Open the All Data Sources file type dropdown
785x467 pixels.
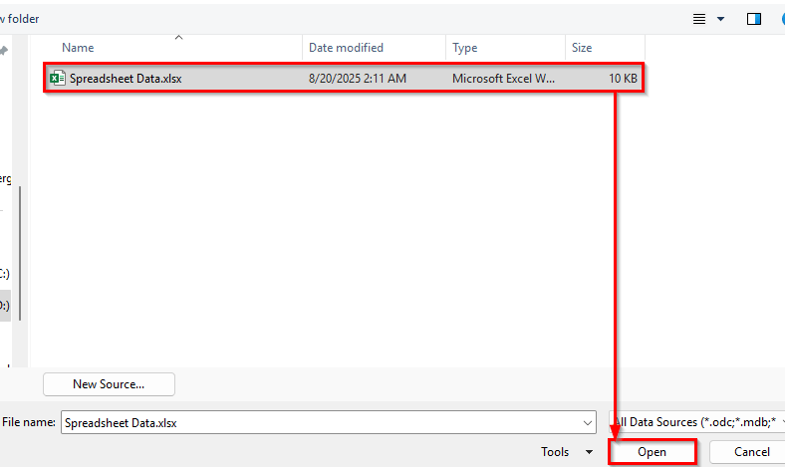tap(697, 422)
